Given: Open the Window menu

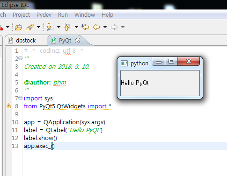Looking at the screenshot, I should 85,15.
